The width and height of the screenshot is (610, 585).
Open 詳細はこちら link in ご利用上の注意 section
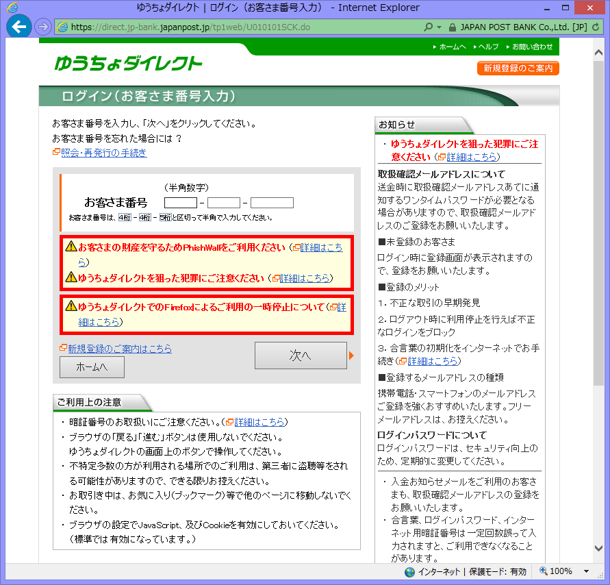[259, 422]
